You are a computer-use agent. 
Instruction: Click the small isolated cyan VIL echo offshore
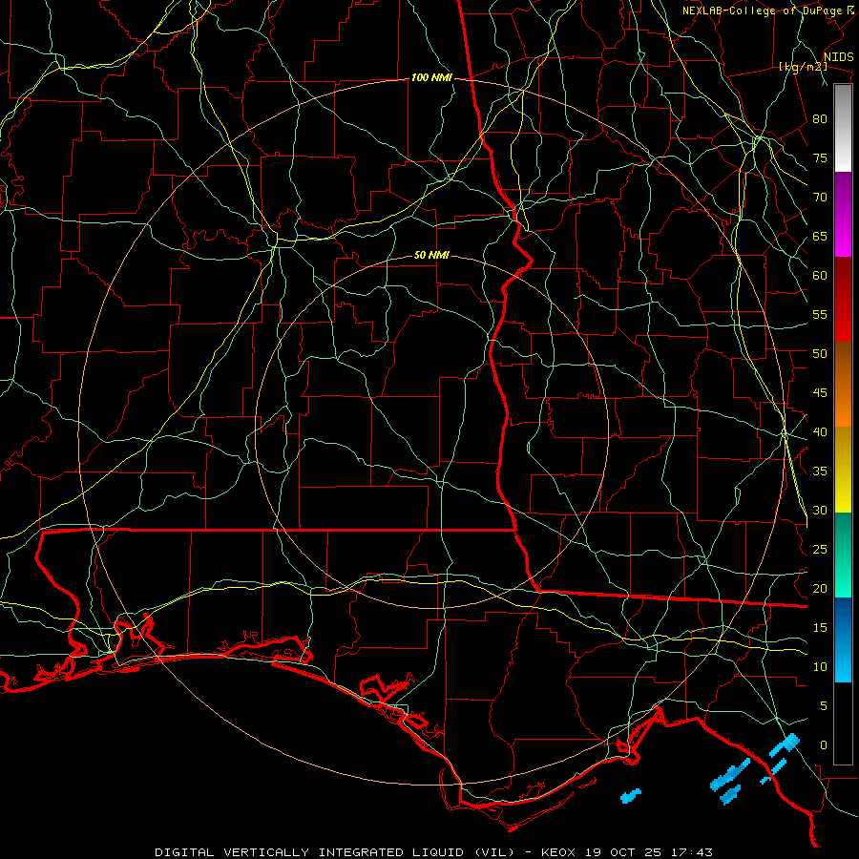631,795
